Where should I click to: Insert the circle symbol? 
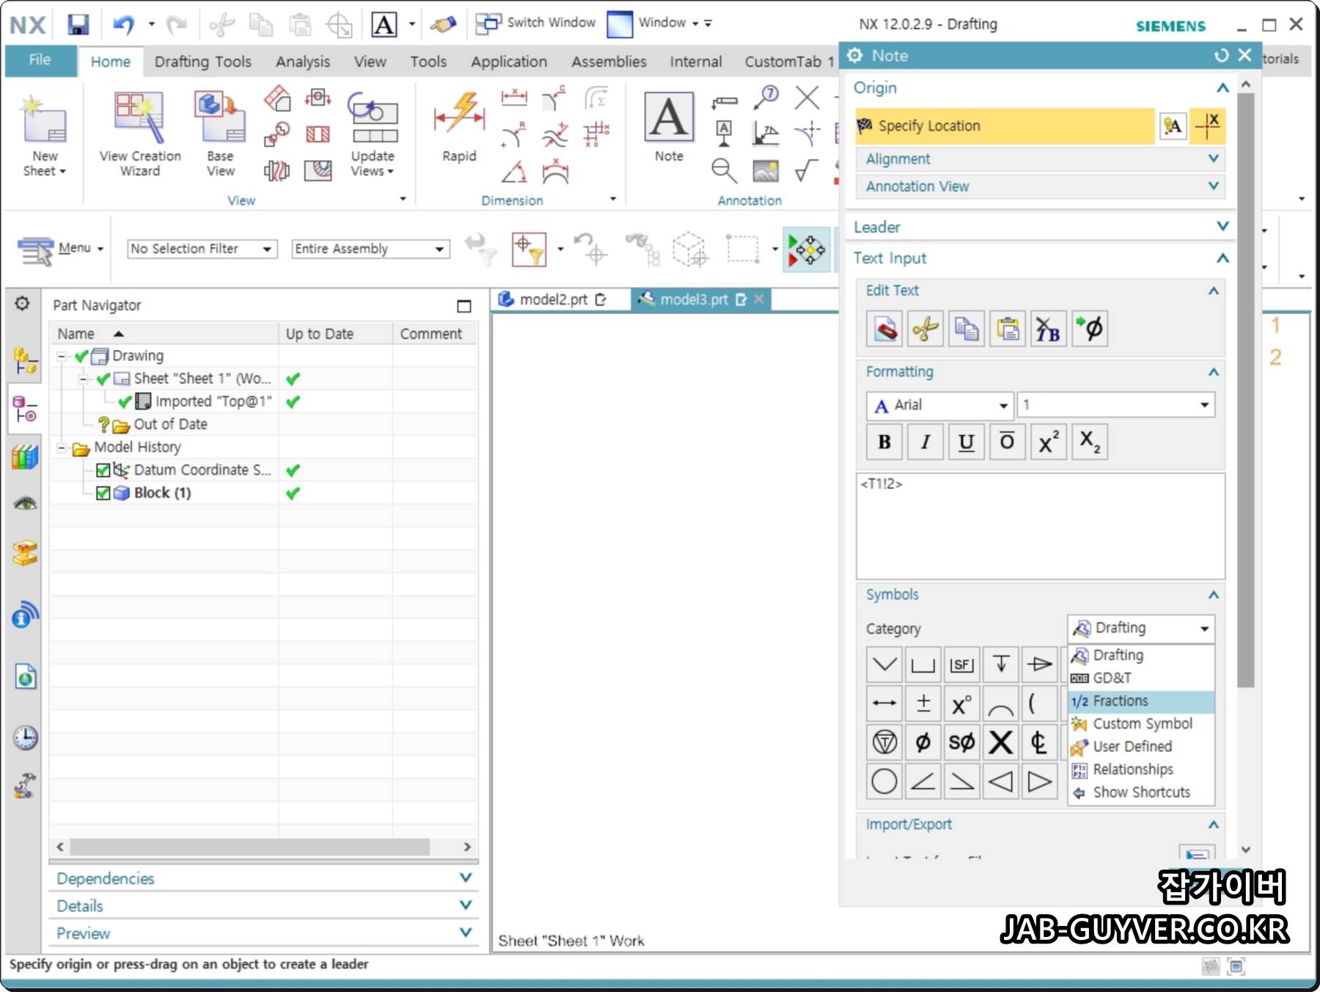pos(884,781)
